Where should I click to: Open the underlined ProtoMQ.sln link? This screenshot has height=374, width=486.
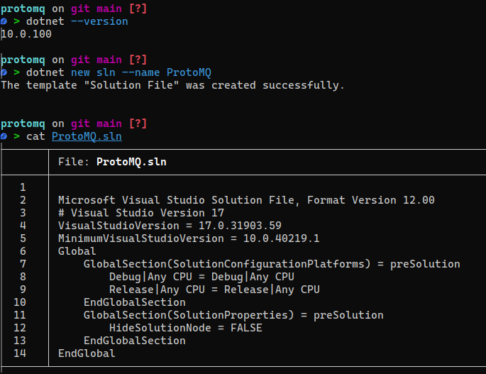[87, 136]
